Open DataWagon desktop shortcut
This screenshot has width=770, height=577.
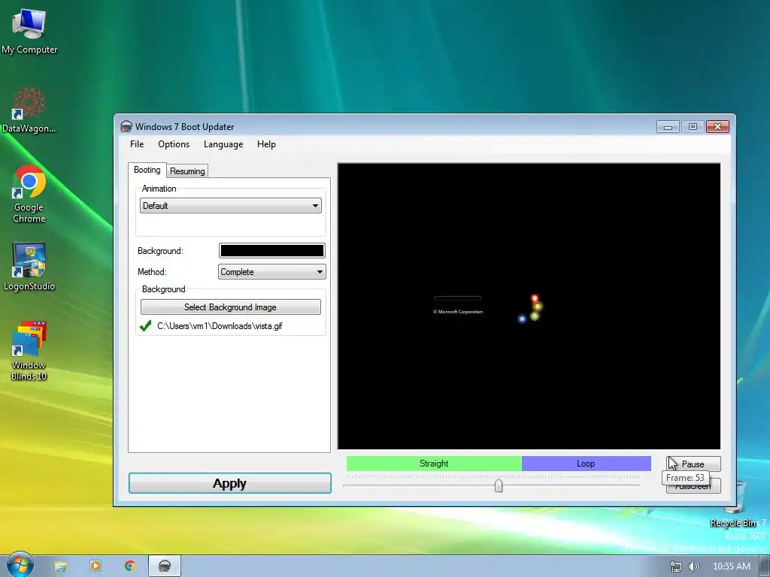[29, 110]
